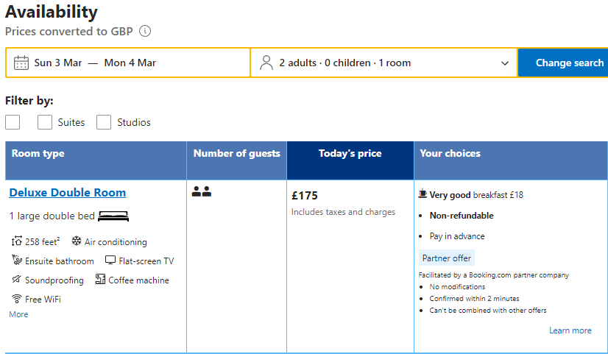Click Learn more about partner offer
The image size is (608, 354).
(x=570, y=330)
